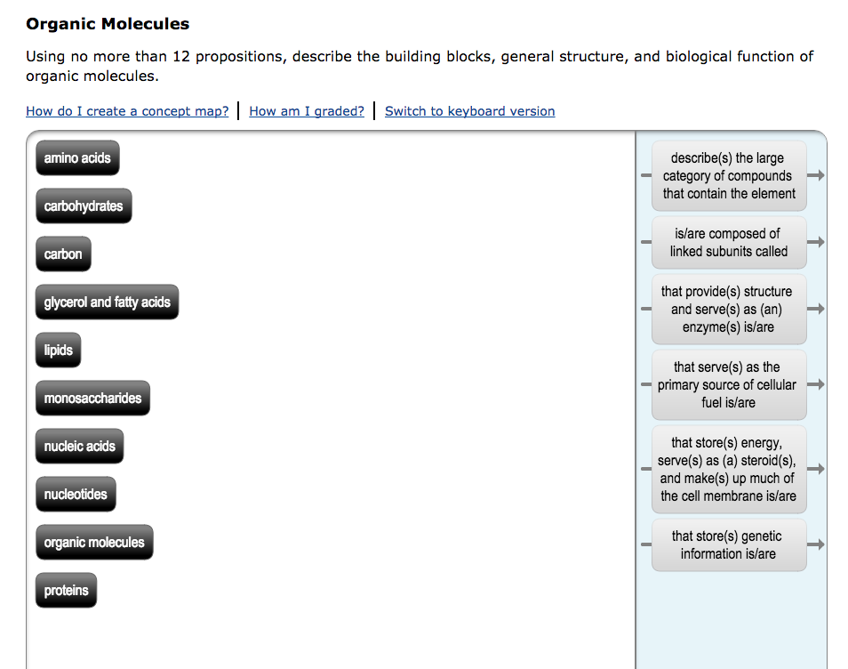
Task: Pick the "nucleic acids" concept tile
Action: pos(79,446)
